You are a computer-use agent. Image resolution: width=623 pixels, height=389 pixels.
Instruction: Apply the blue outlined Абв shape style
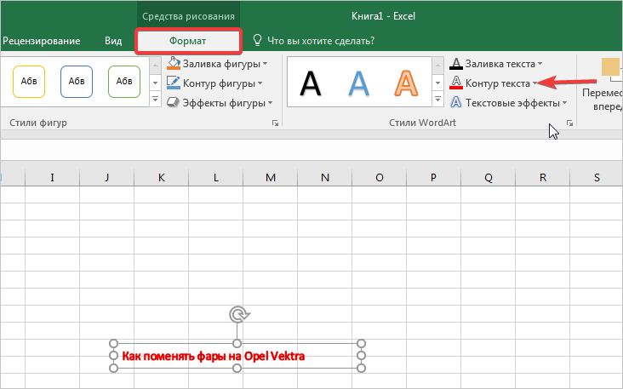click(x=77, y=82)
